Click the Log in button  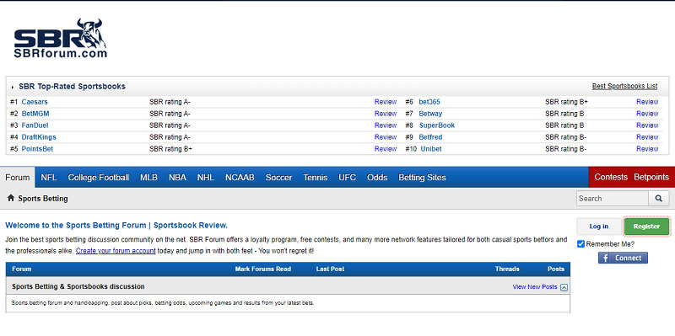[x=599, y=227]
